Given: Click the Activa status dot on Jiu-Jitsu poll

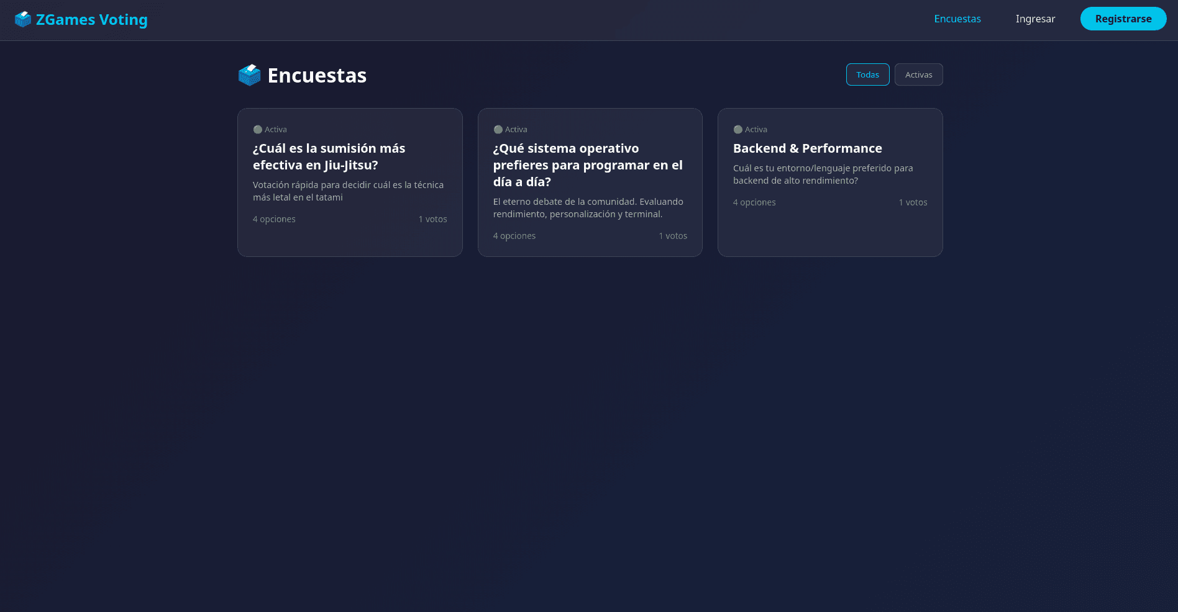Looking at the screenshot, I should click(x=258, y=130).
